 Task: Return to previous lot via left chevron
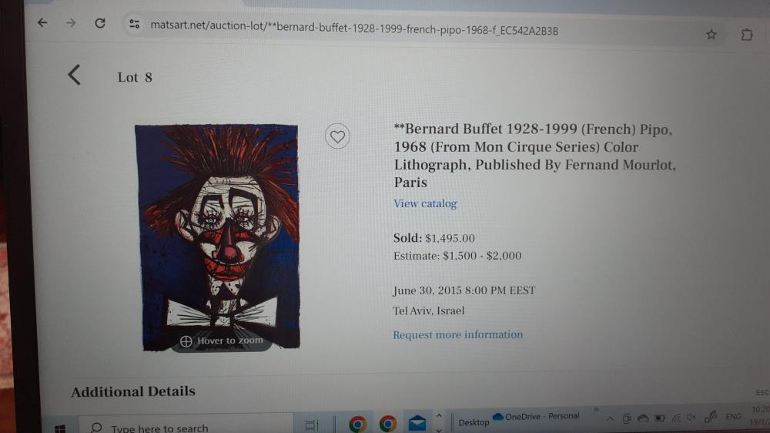click(x=74, y=76)
